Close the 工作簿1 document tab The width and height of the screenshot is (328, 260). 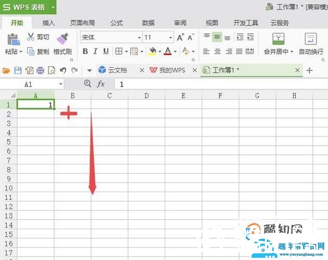coord(297,70)
